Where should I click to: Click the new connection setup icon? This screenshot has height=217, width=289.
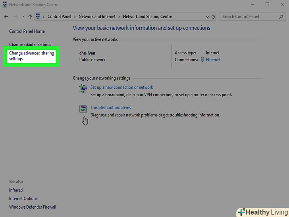coord(83,89)
